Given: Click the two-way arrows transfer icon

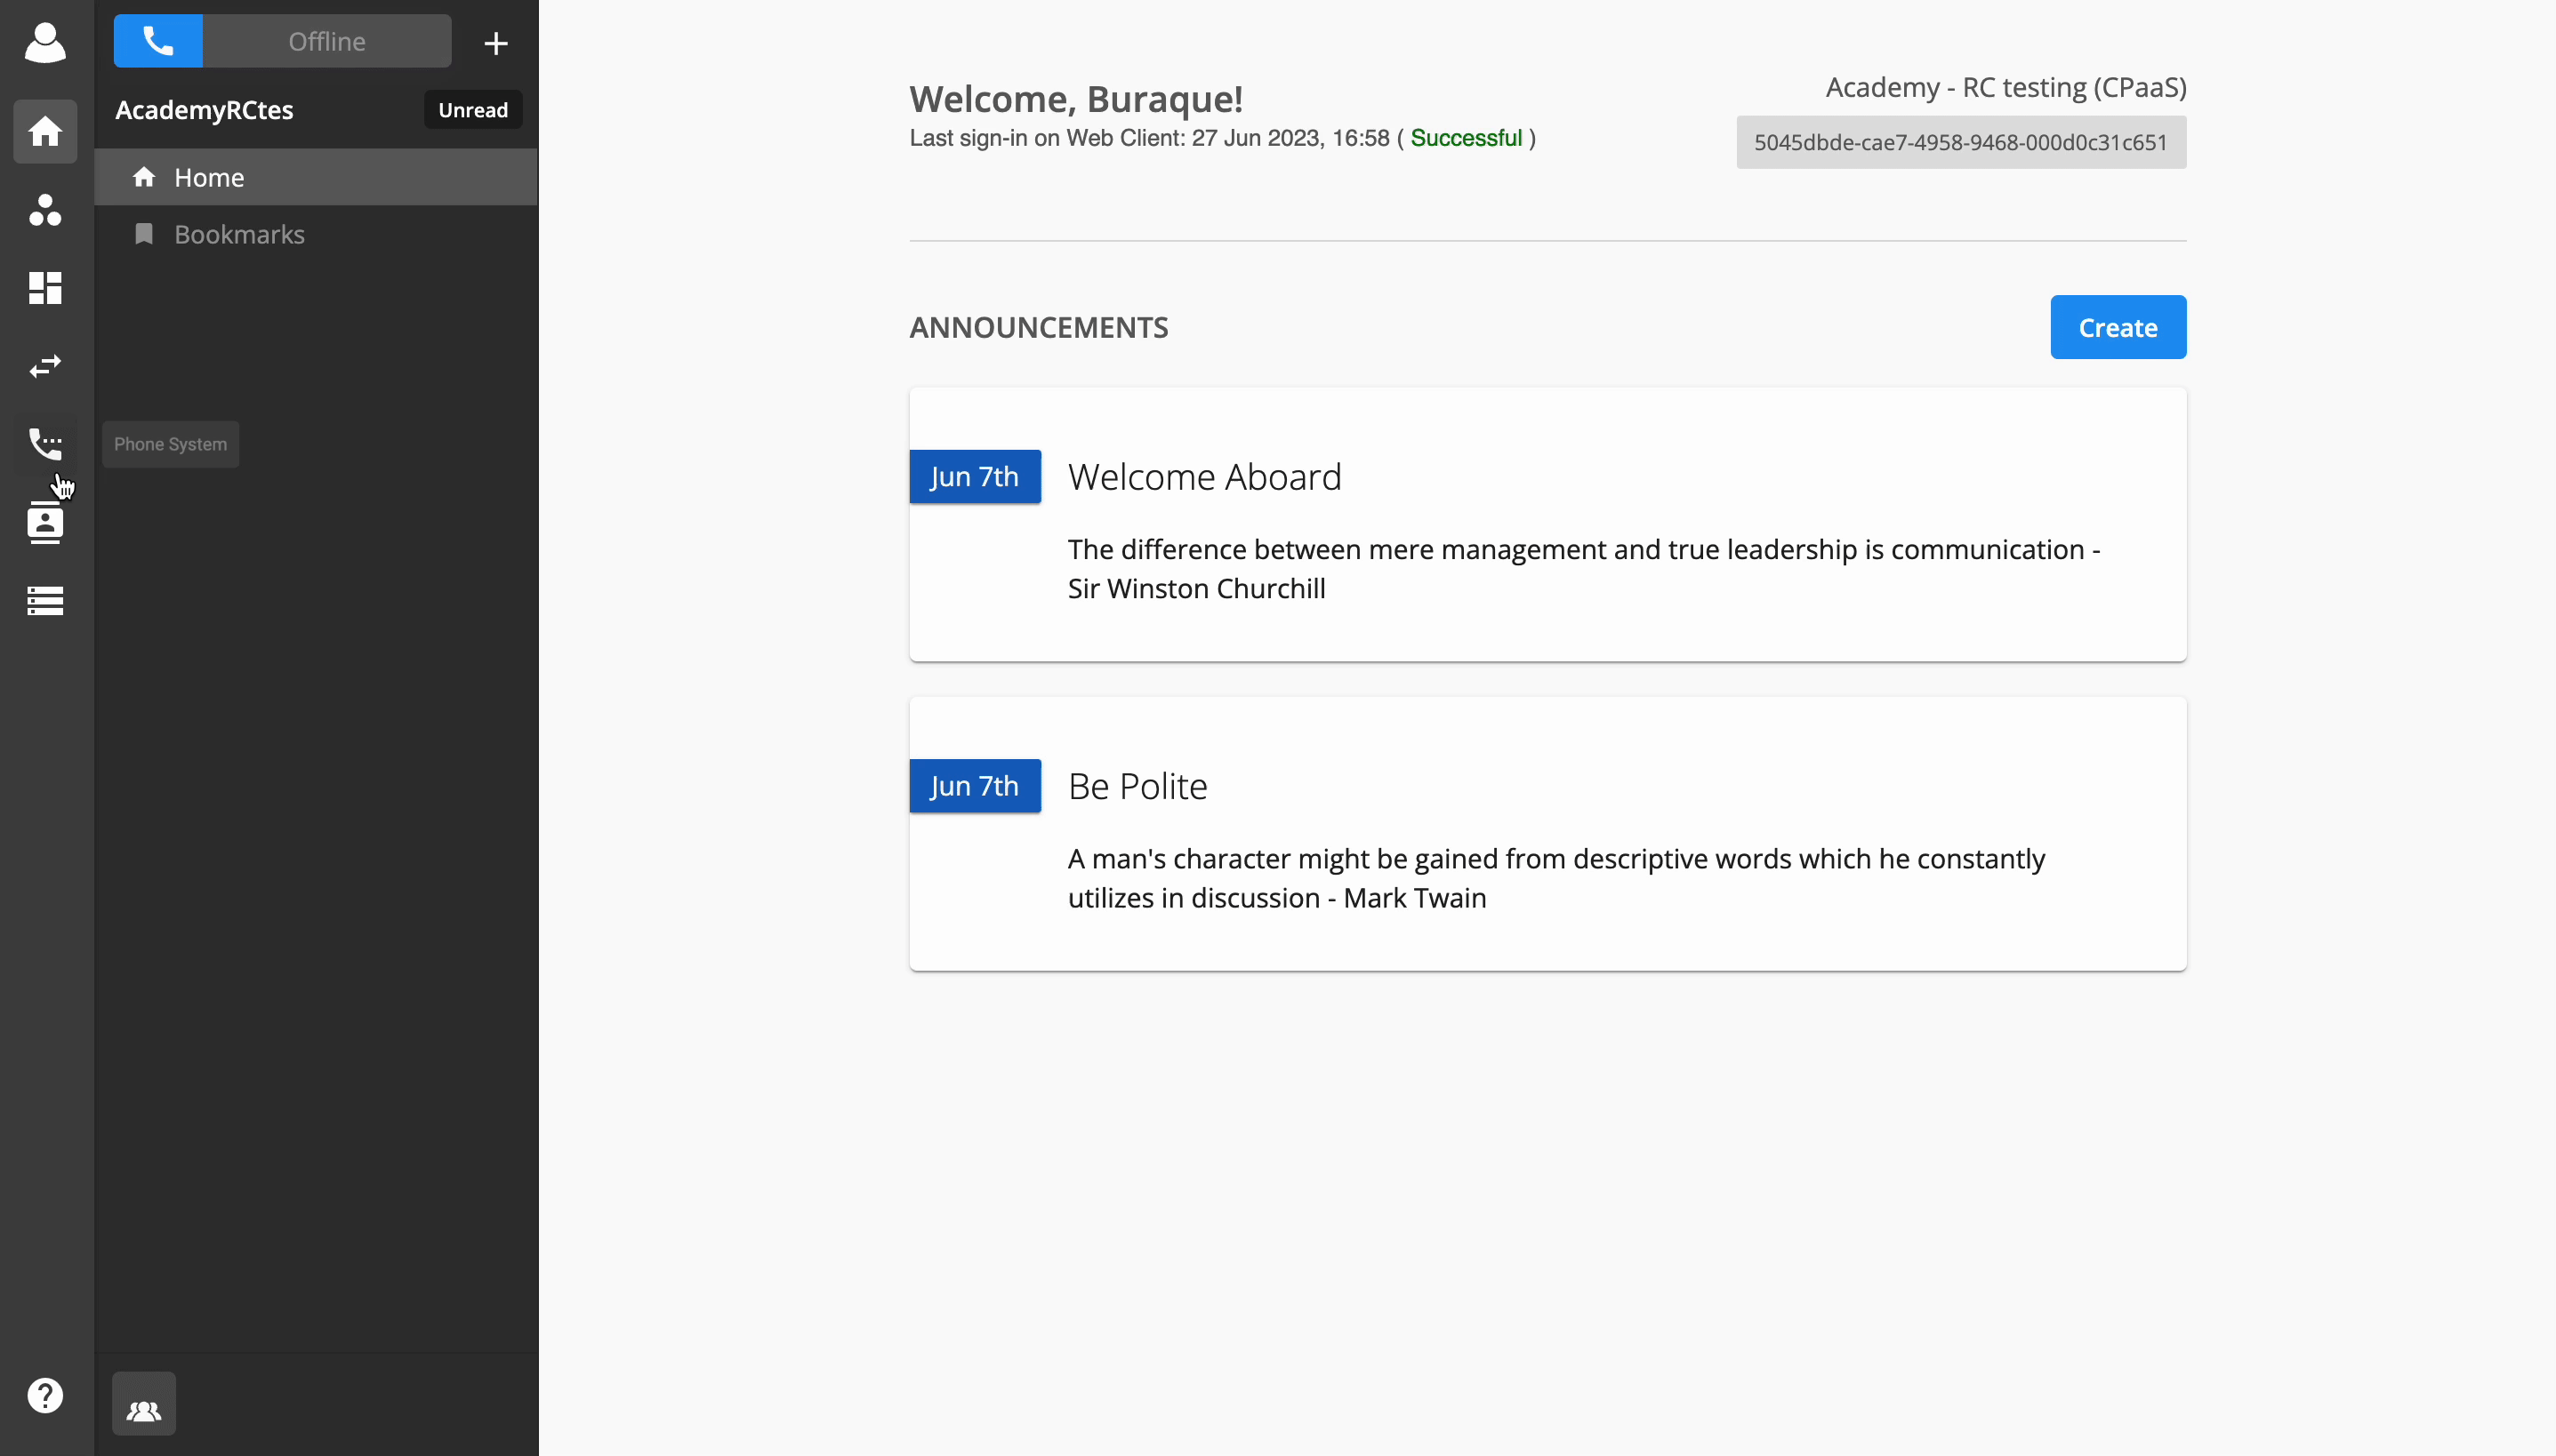Looking at the screenshot, I should [45, 366].
